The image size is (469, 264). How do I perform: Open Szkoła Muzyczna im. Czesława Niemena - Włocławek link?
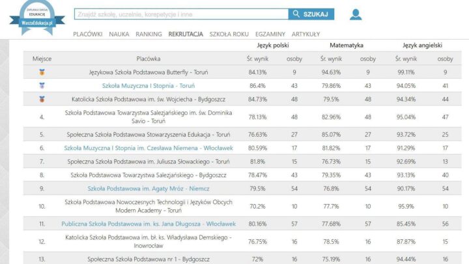pos(149,148)
